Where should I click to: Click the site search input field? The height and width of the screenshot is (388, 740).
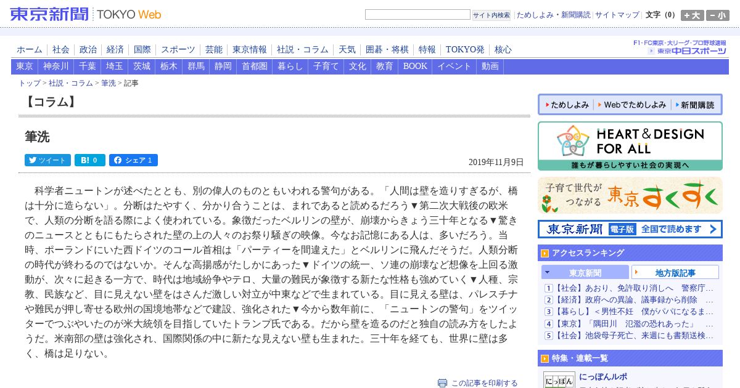[x=417, y=15]
